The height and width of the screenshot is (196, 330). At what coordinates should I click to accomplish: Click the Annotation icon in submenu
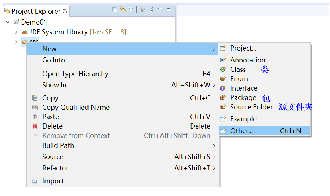(x=223, y=60)
